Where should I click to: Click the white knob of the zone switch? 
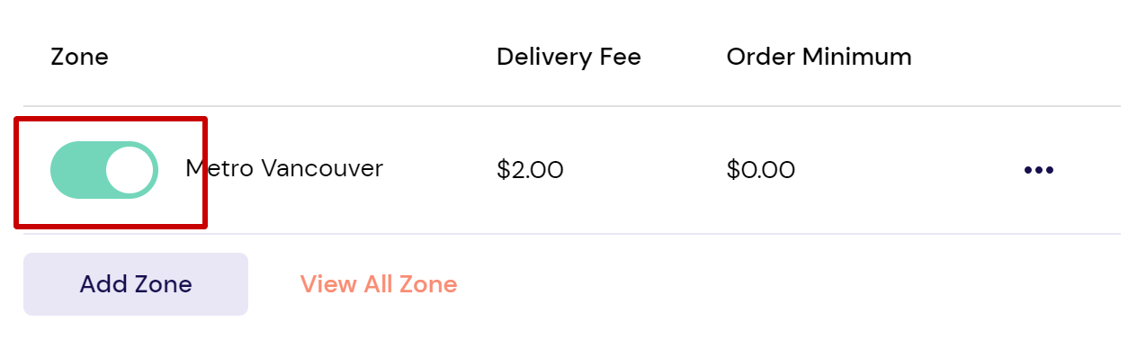click(130, 170)
